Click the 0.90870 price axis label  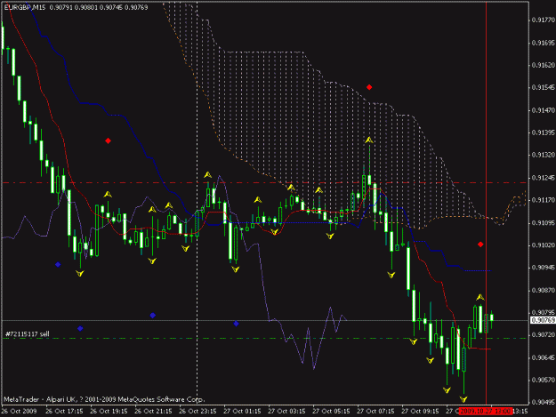pyautogui.click(x=544, y=290)
